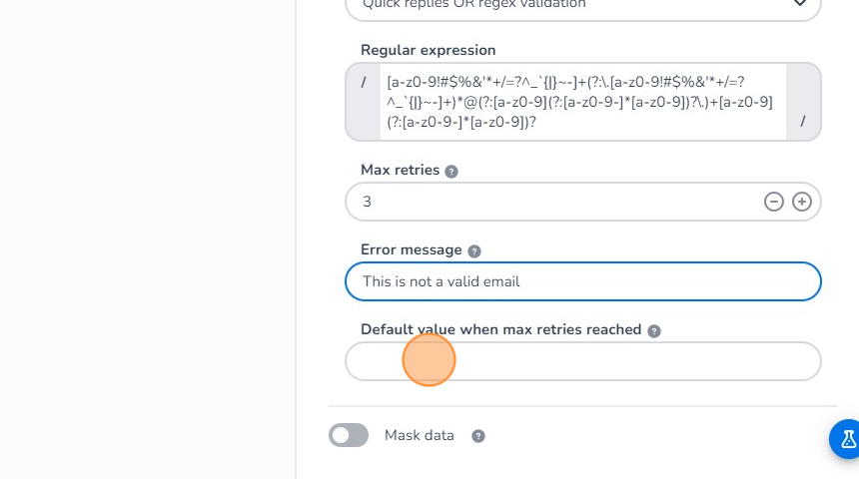This screenshot has width=859, height=479.
Task: Click the Max retries label
Action: coord(400,171)
